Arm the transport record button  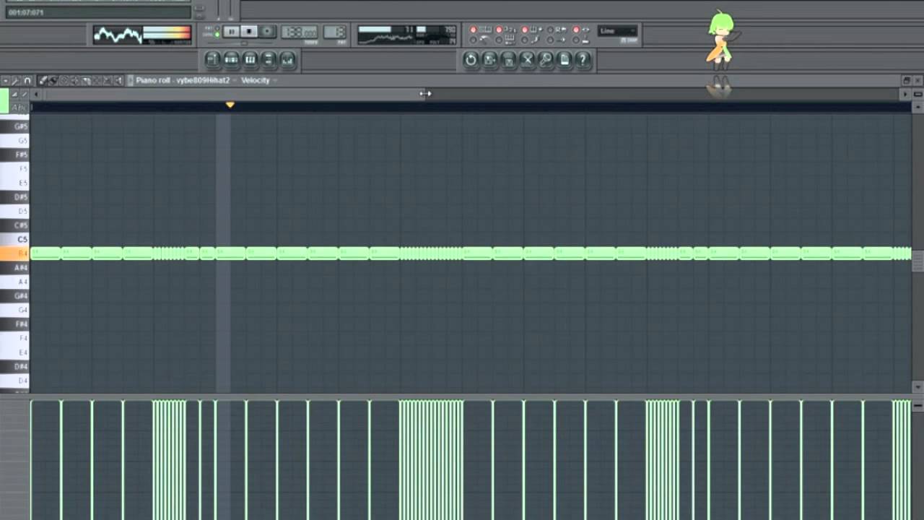[267, 31]
